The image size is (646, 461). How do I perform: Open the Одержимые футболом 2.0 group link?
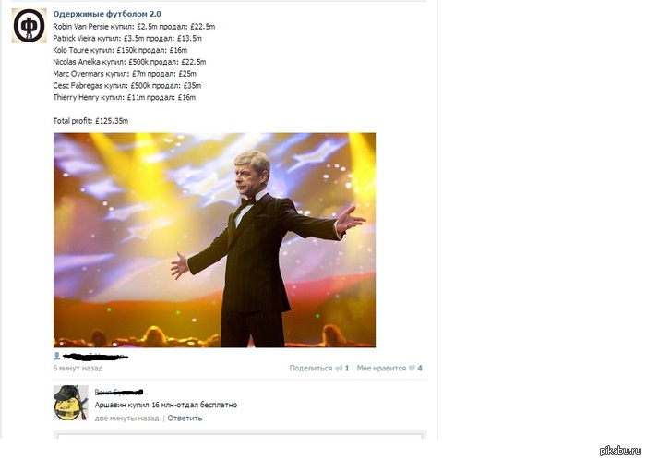point(107,14)
